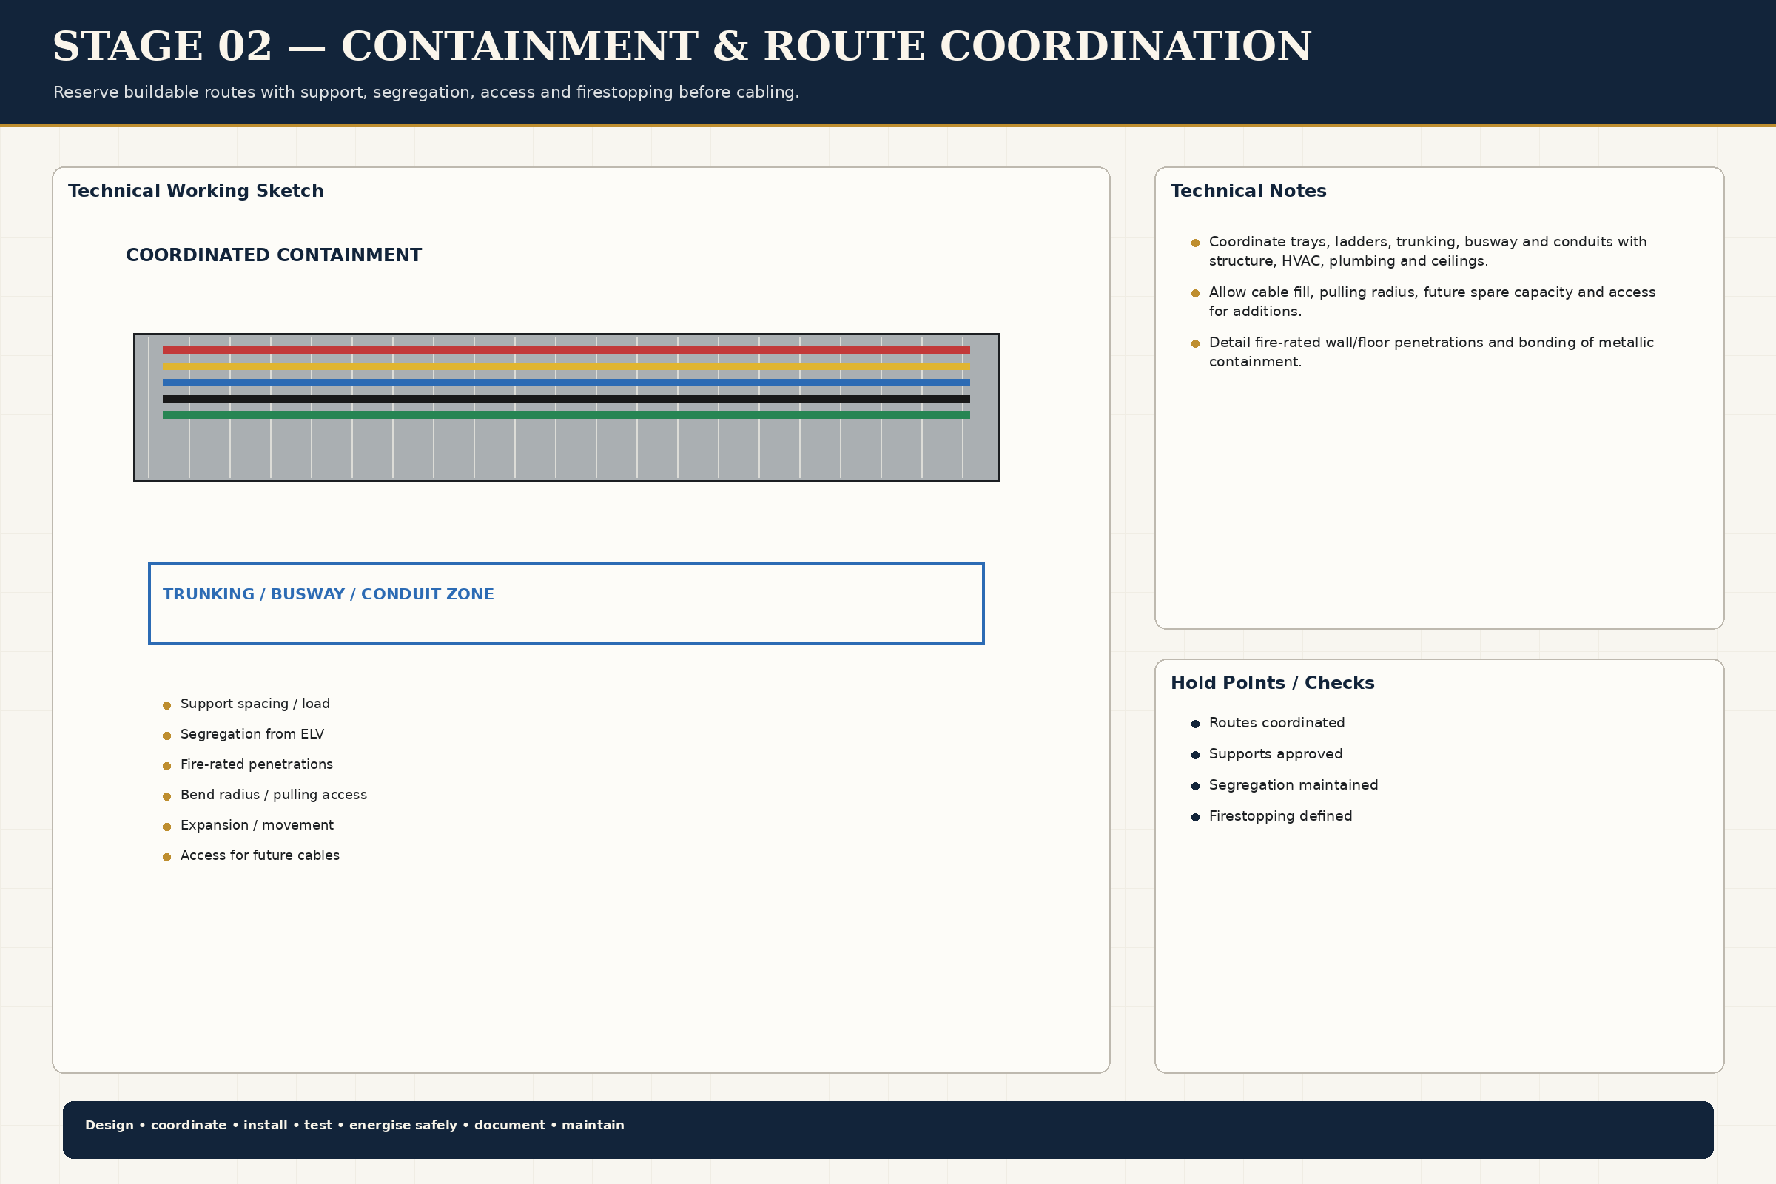This screenshot has width=1776, height=1184.
Task: Click the 'Technical Notes' heading
Action: pos(1248,191)
